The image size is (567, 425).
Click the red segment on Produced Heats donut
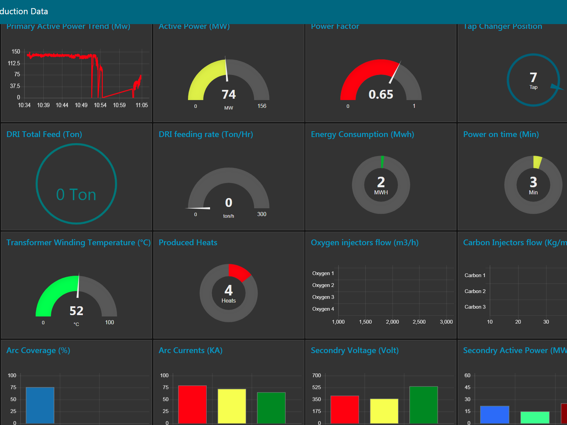(x=240, y=271)
